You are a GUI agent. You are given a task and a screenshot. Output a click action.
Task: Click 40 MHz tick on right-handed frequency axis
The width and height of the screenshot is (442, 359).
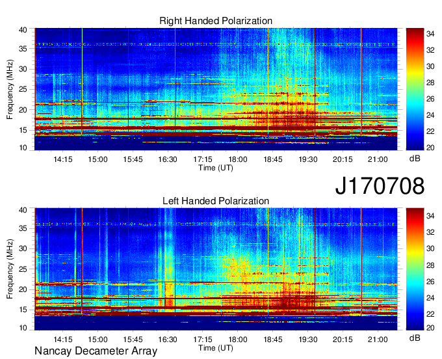pos(23,30)
